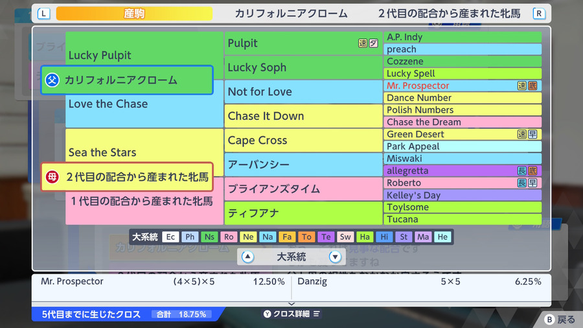The height and width of the screenshot is (328, 583).
Task: Click the down arrow beside 大系統 selector
Action: coord(335,257)
